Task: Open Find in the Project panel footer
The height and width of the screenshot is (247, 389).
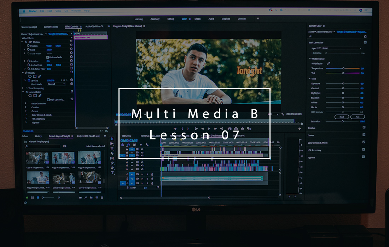Action: point(86,198)
